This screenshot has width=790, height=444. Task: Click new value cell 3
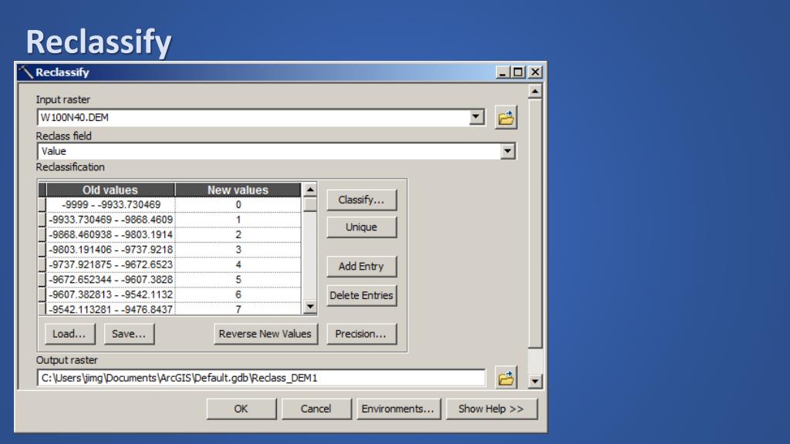[x=238, y=250]
